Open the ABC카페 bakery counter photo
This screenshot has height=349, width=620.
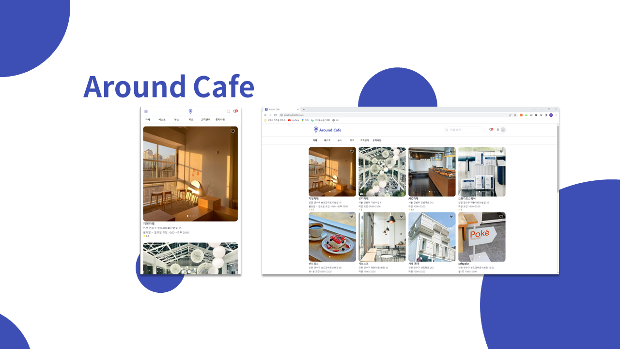(432, 172)
